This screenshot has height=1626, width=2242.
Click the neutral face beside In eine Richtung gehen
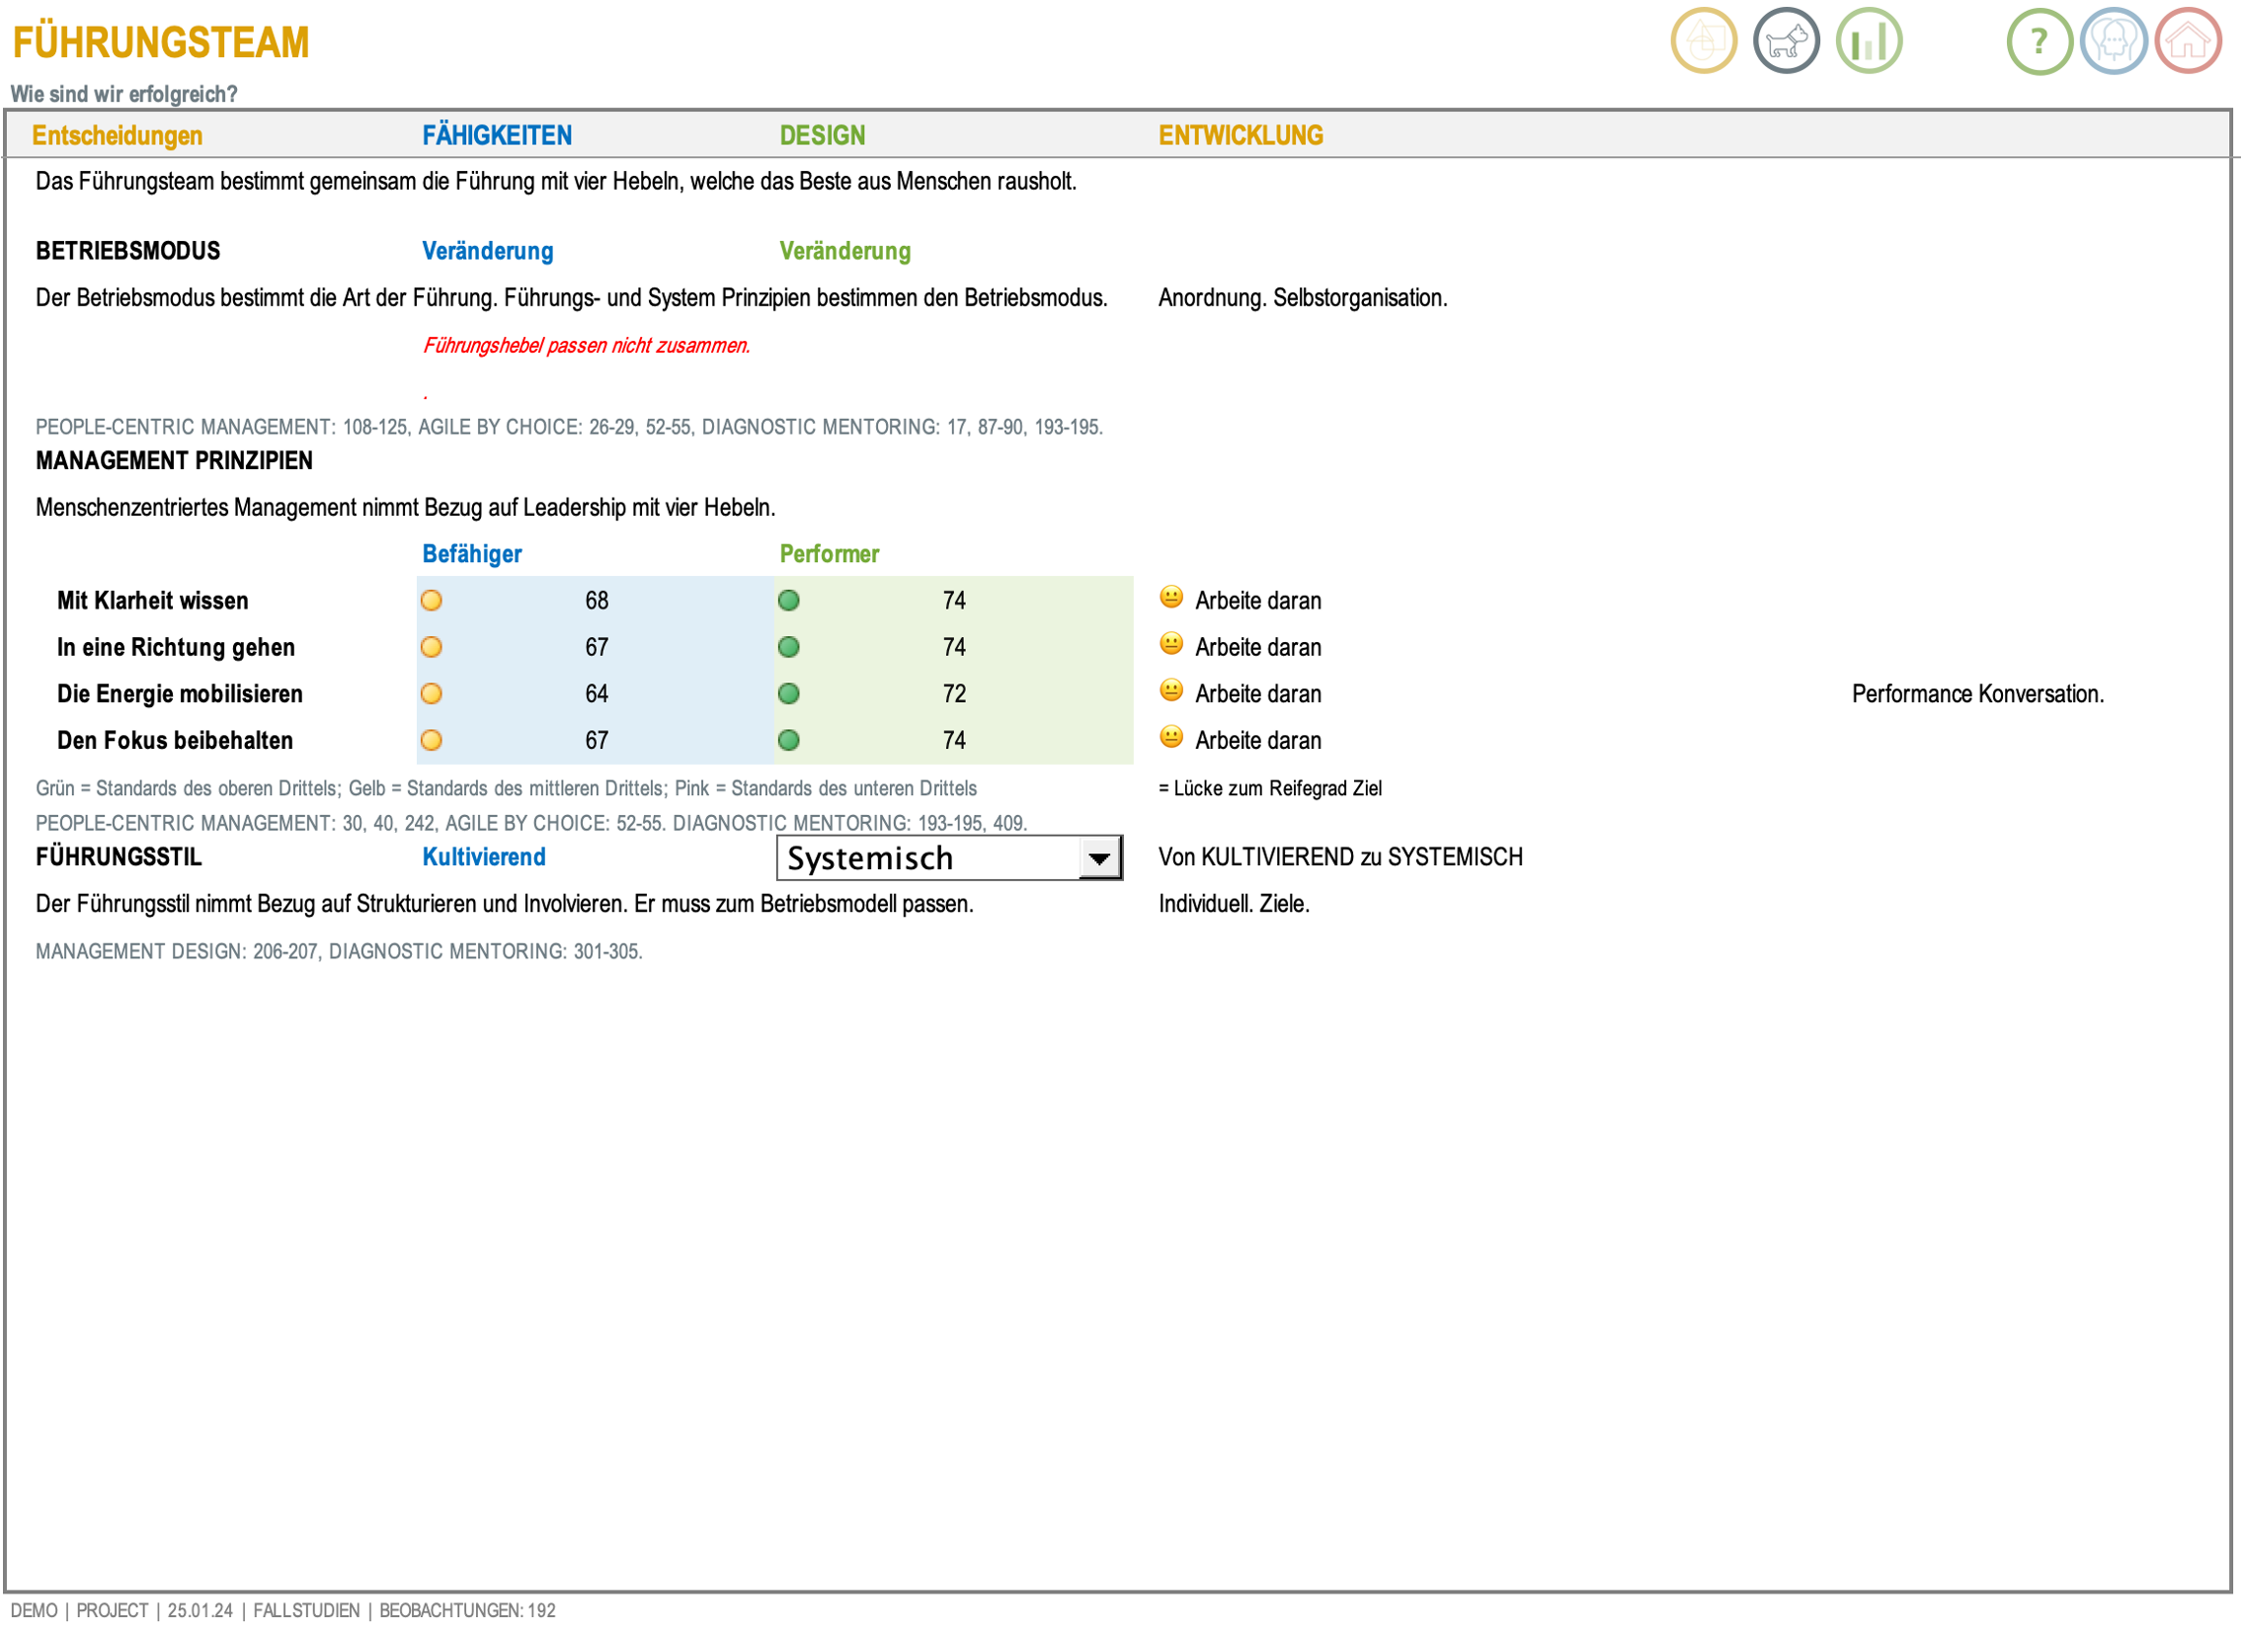(x=1171, y=643)
